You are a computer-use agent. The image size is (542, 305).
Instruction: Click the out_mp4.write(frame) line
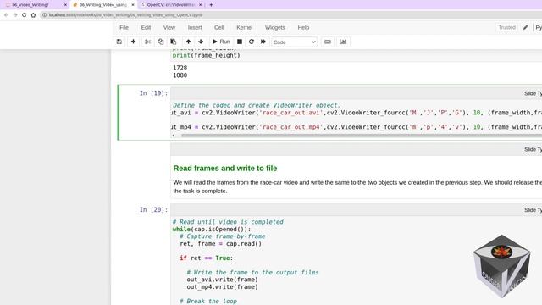click(222, 286)
